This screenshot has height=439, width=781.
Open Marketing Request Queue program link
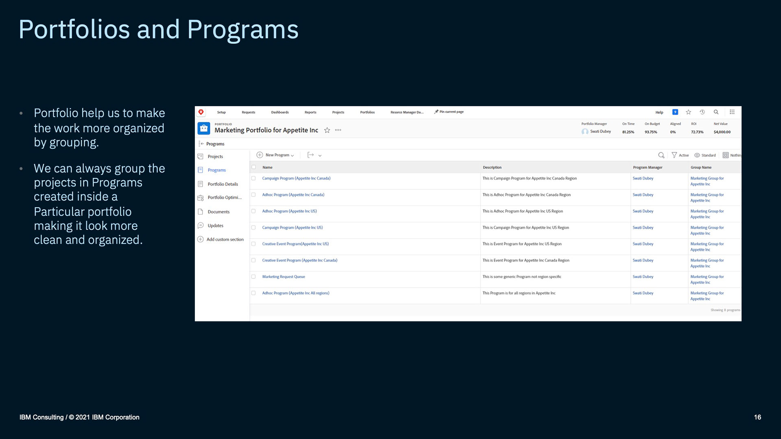(x=284, y=277)
